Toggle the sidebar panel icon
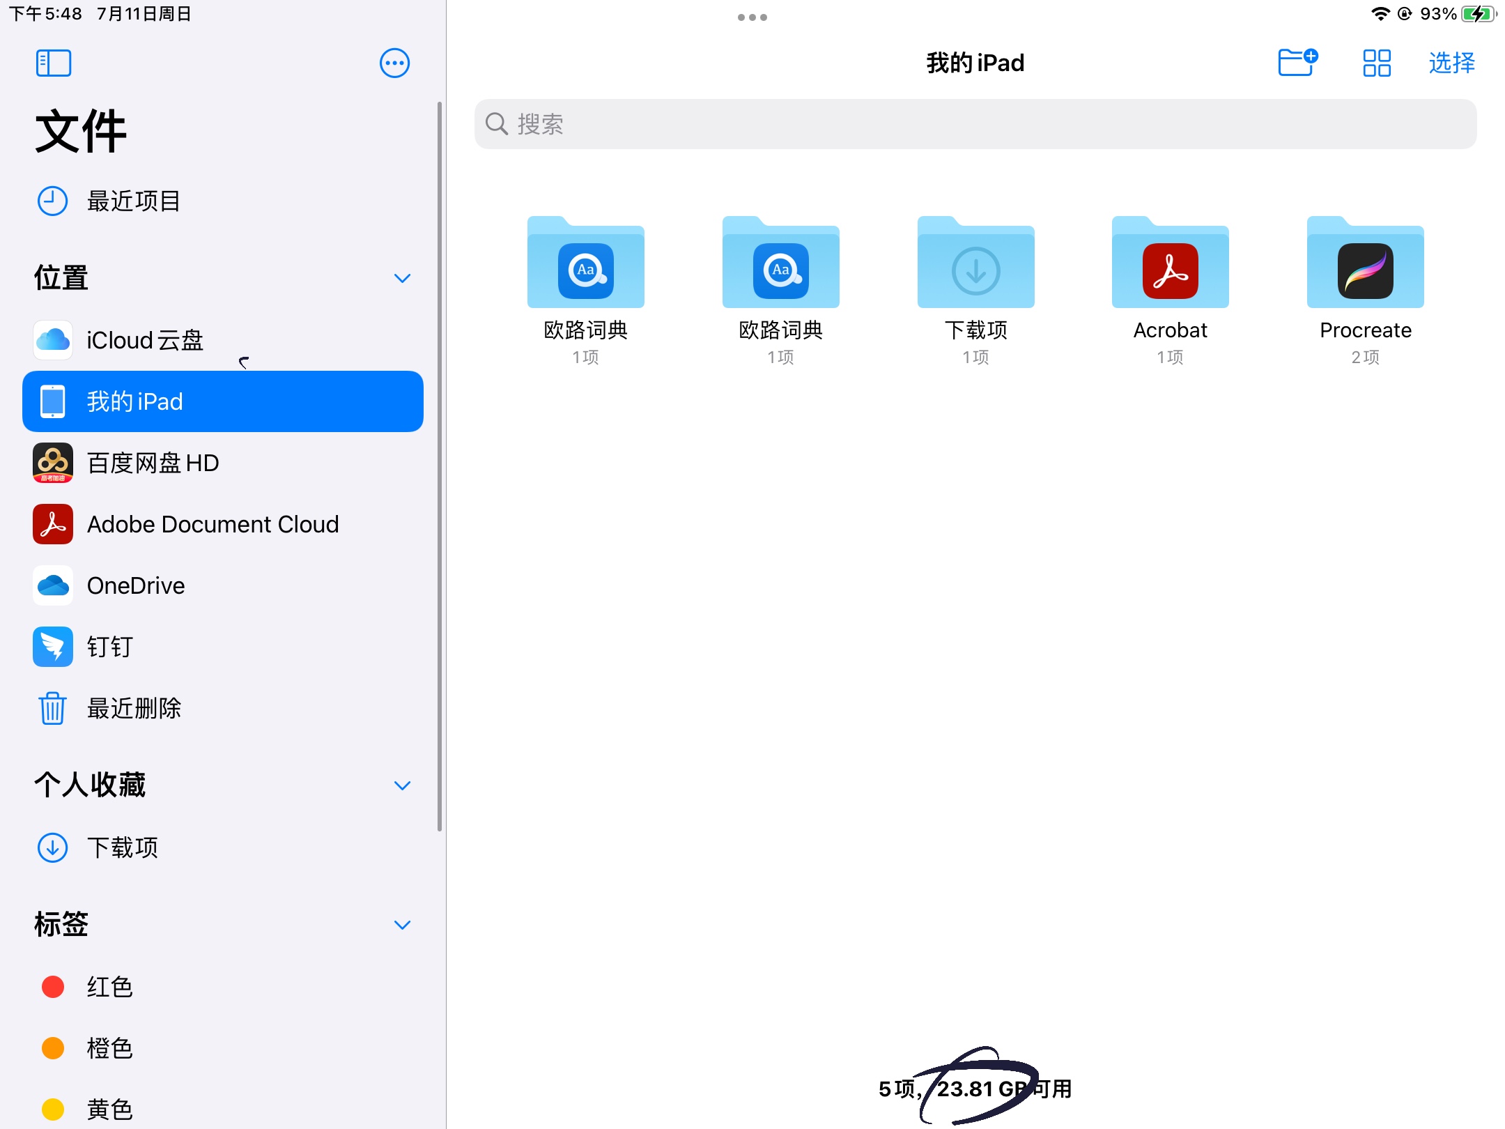Viewport: 1505px width, 1129px height. (x=54, y=63)
